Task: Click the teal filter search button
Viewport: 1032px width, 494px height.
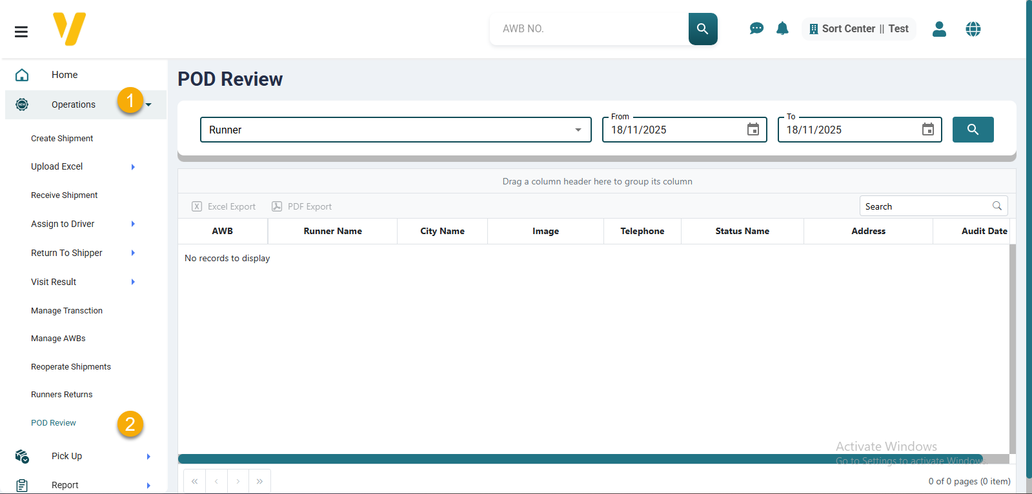Action: point(973,130)
